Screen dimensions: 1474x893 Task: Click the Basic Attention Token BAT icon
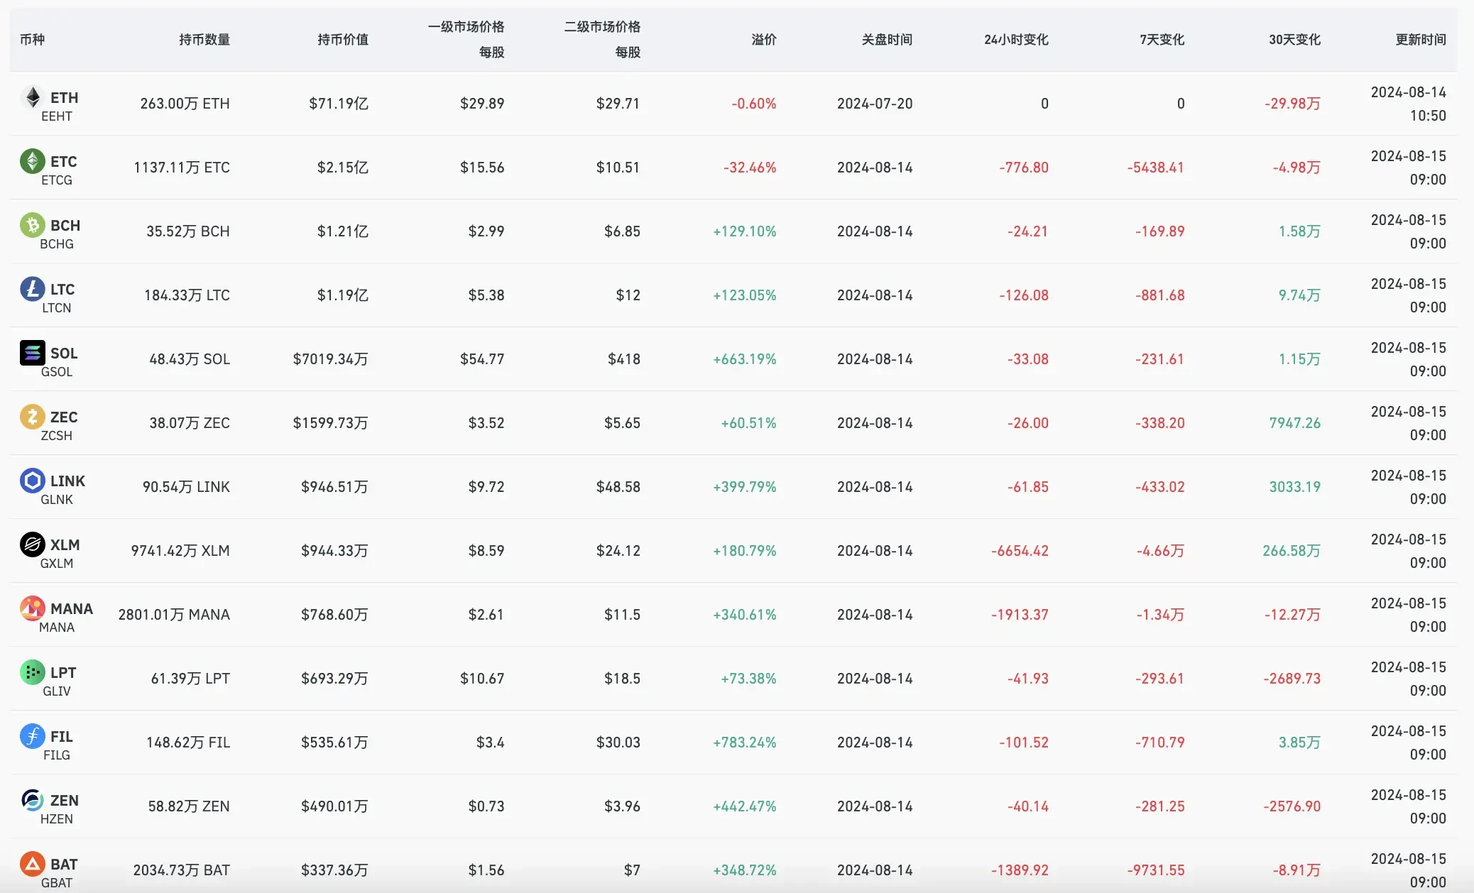pos(32,864)
